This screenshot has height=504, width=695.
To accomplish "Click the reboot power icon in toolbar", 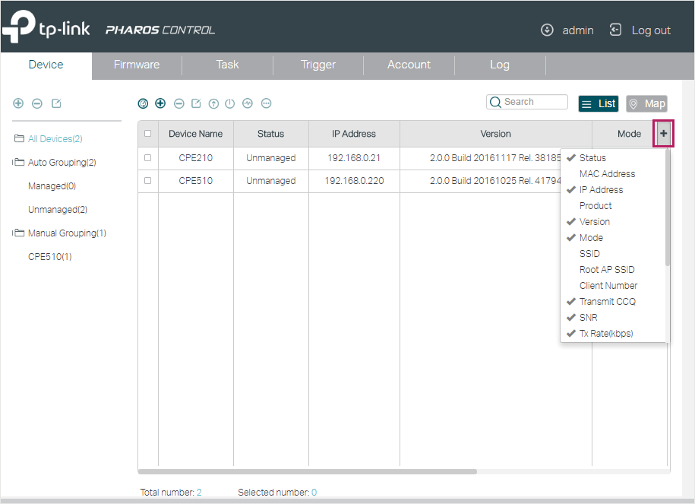I will [229, 103].
